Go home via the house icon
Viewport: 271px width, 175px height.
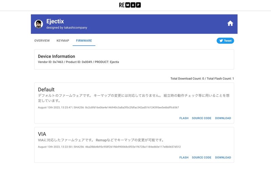pyautogui.click(x=230, y=23)
